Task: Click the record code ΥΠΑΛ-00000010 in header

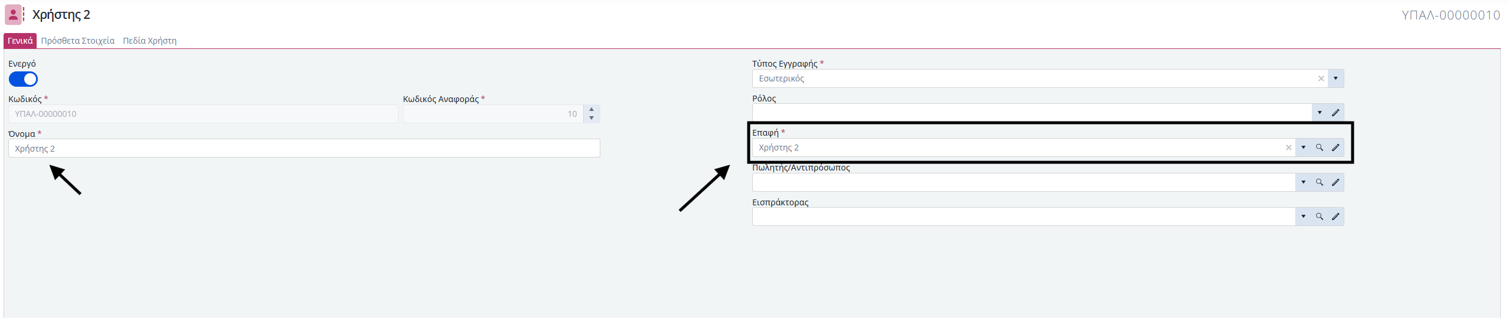Action: pos(1451,15)
